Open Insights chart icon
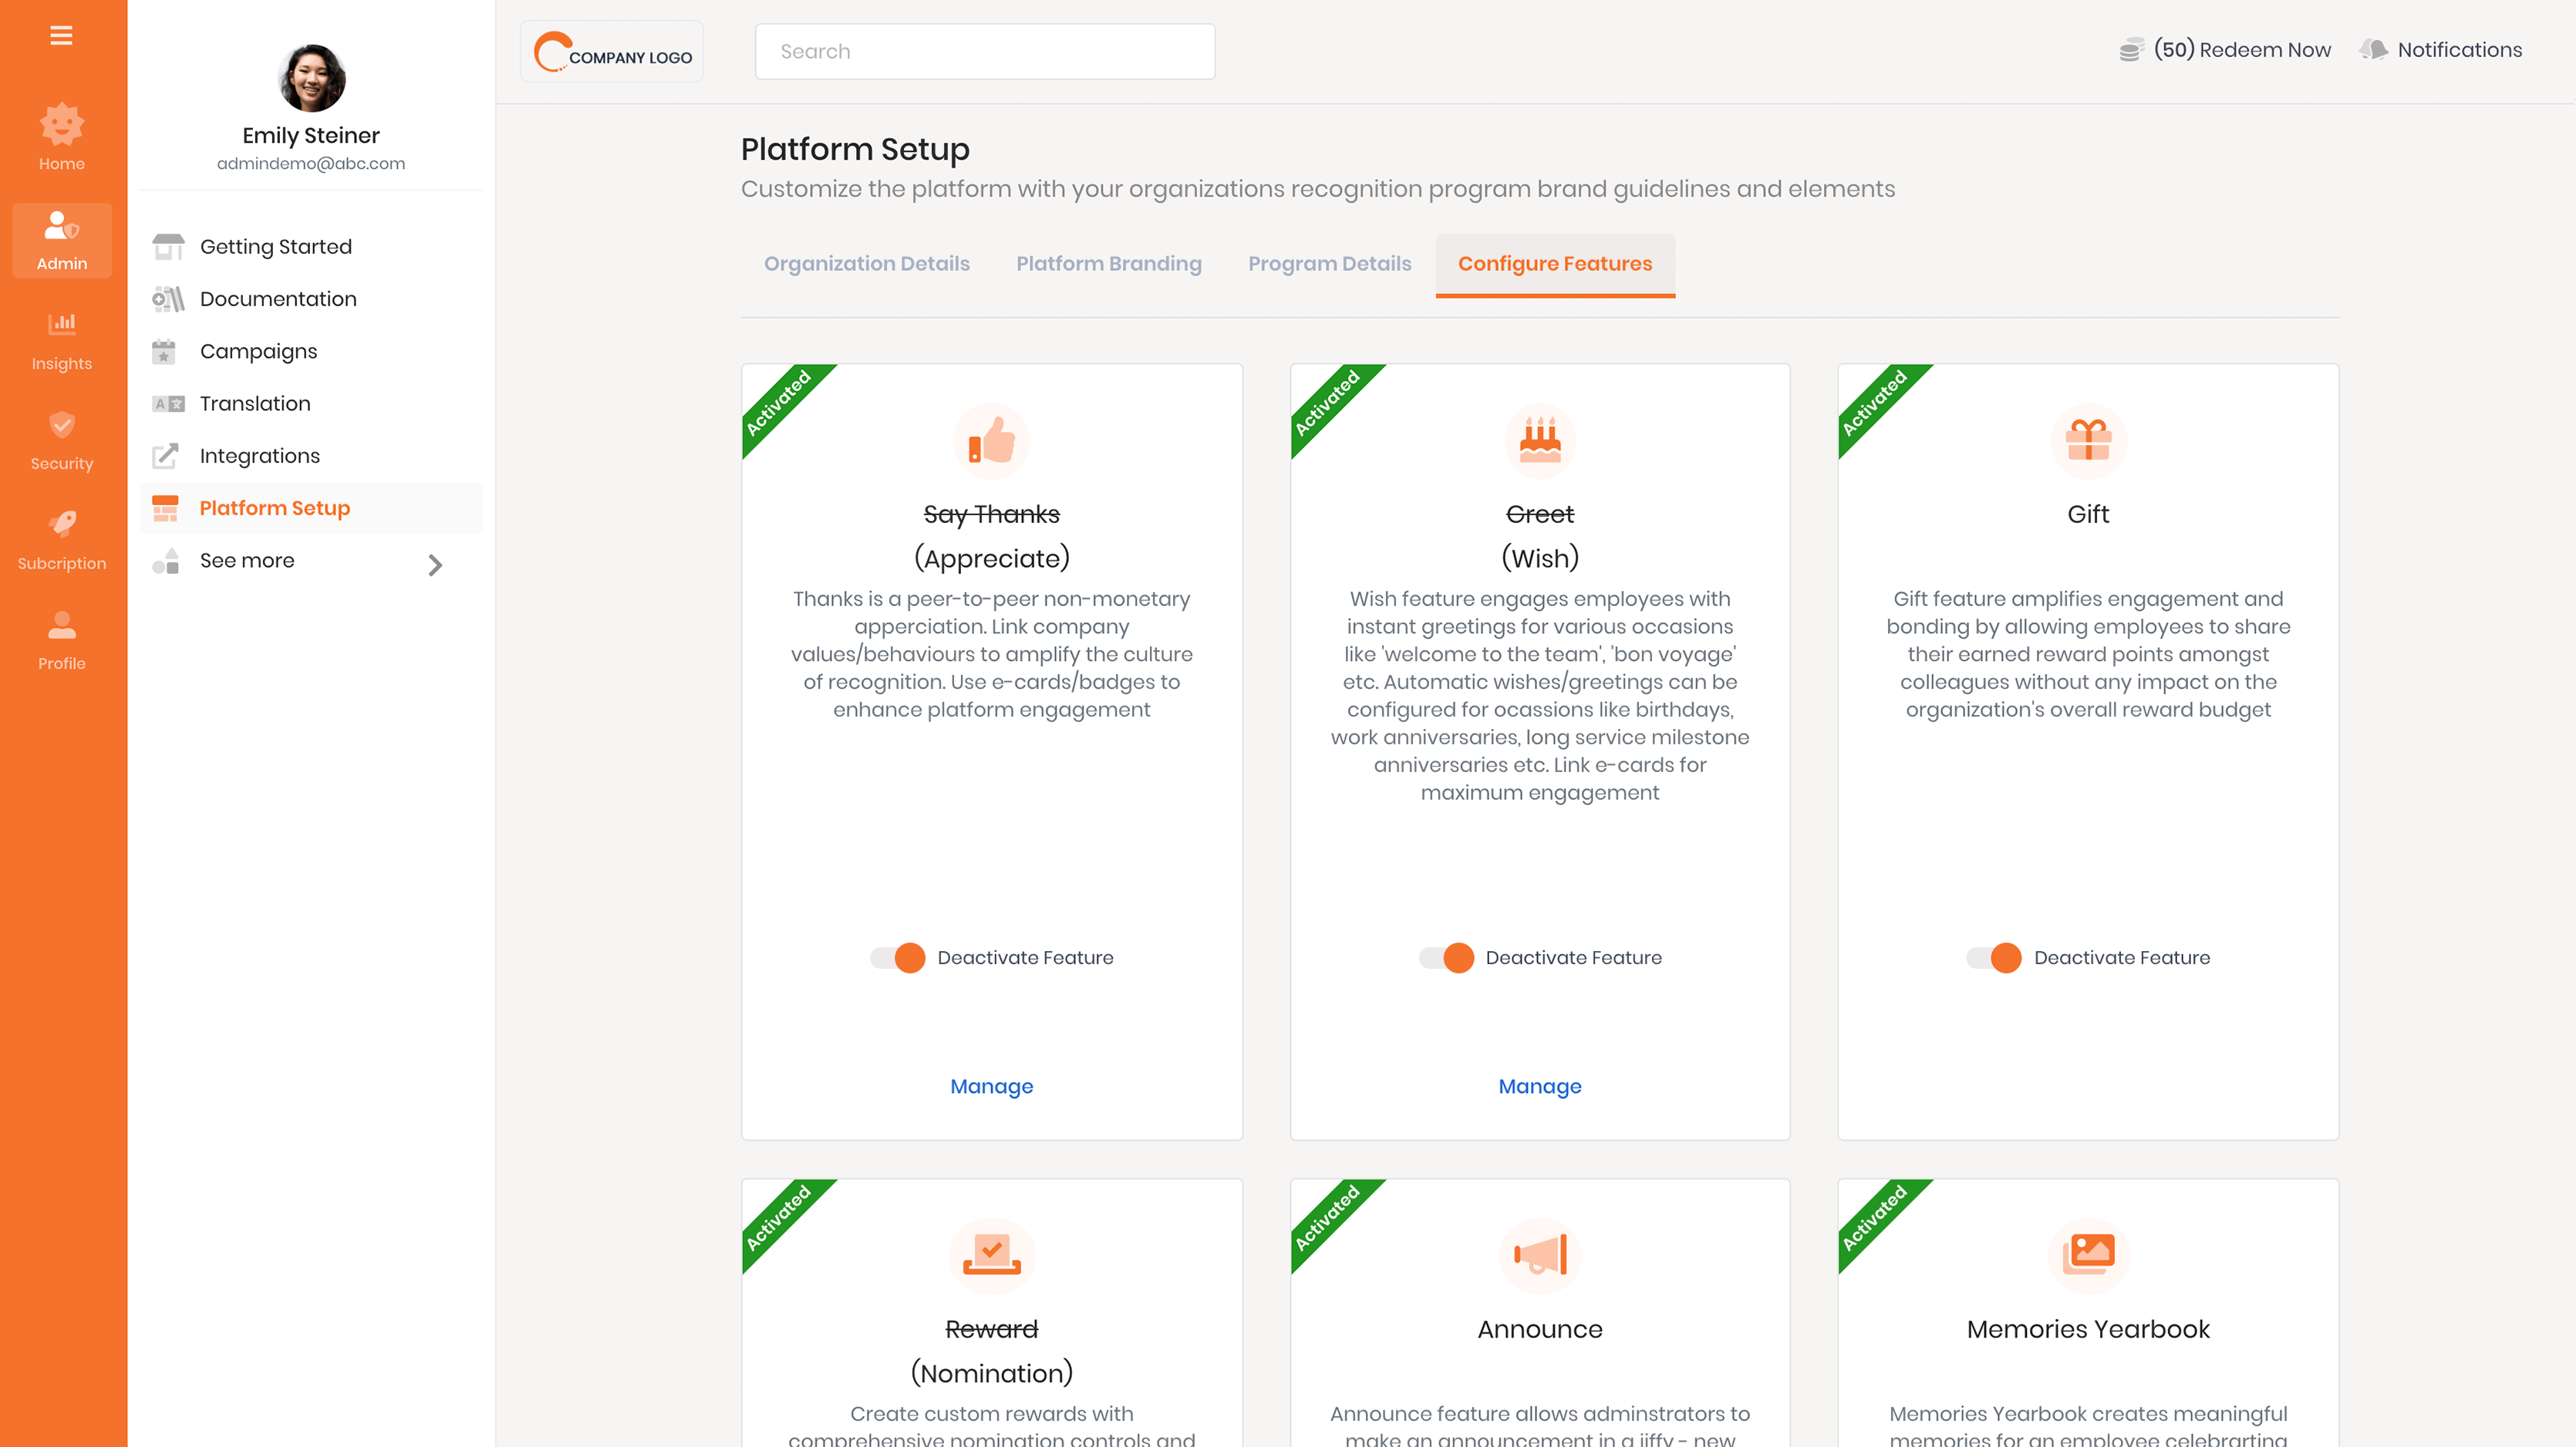Screen dimensions: 2576x1447 tap(62, 323)
